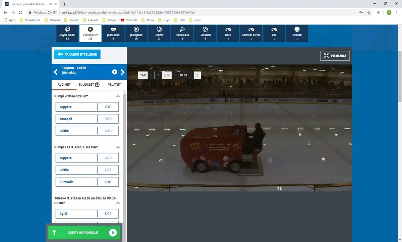The image size is (402, 242).
Task: Collapse the Kumpi voittaa ottelun section
Action: click(118, 96)
